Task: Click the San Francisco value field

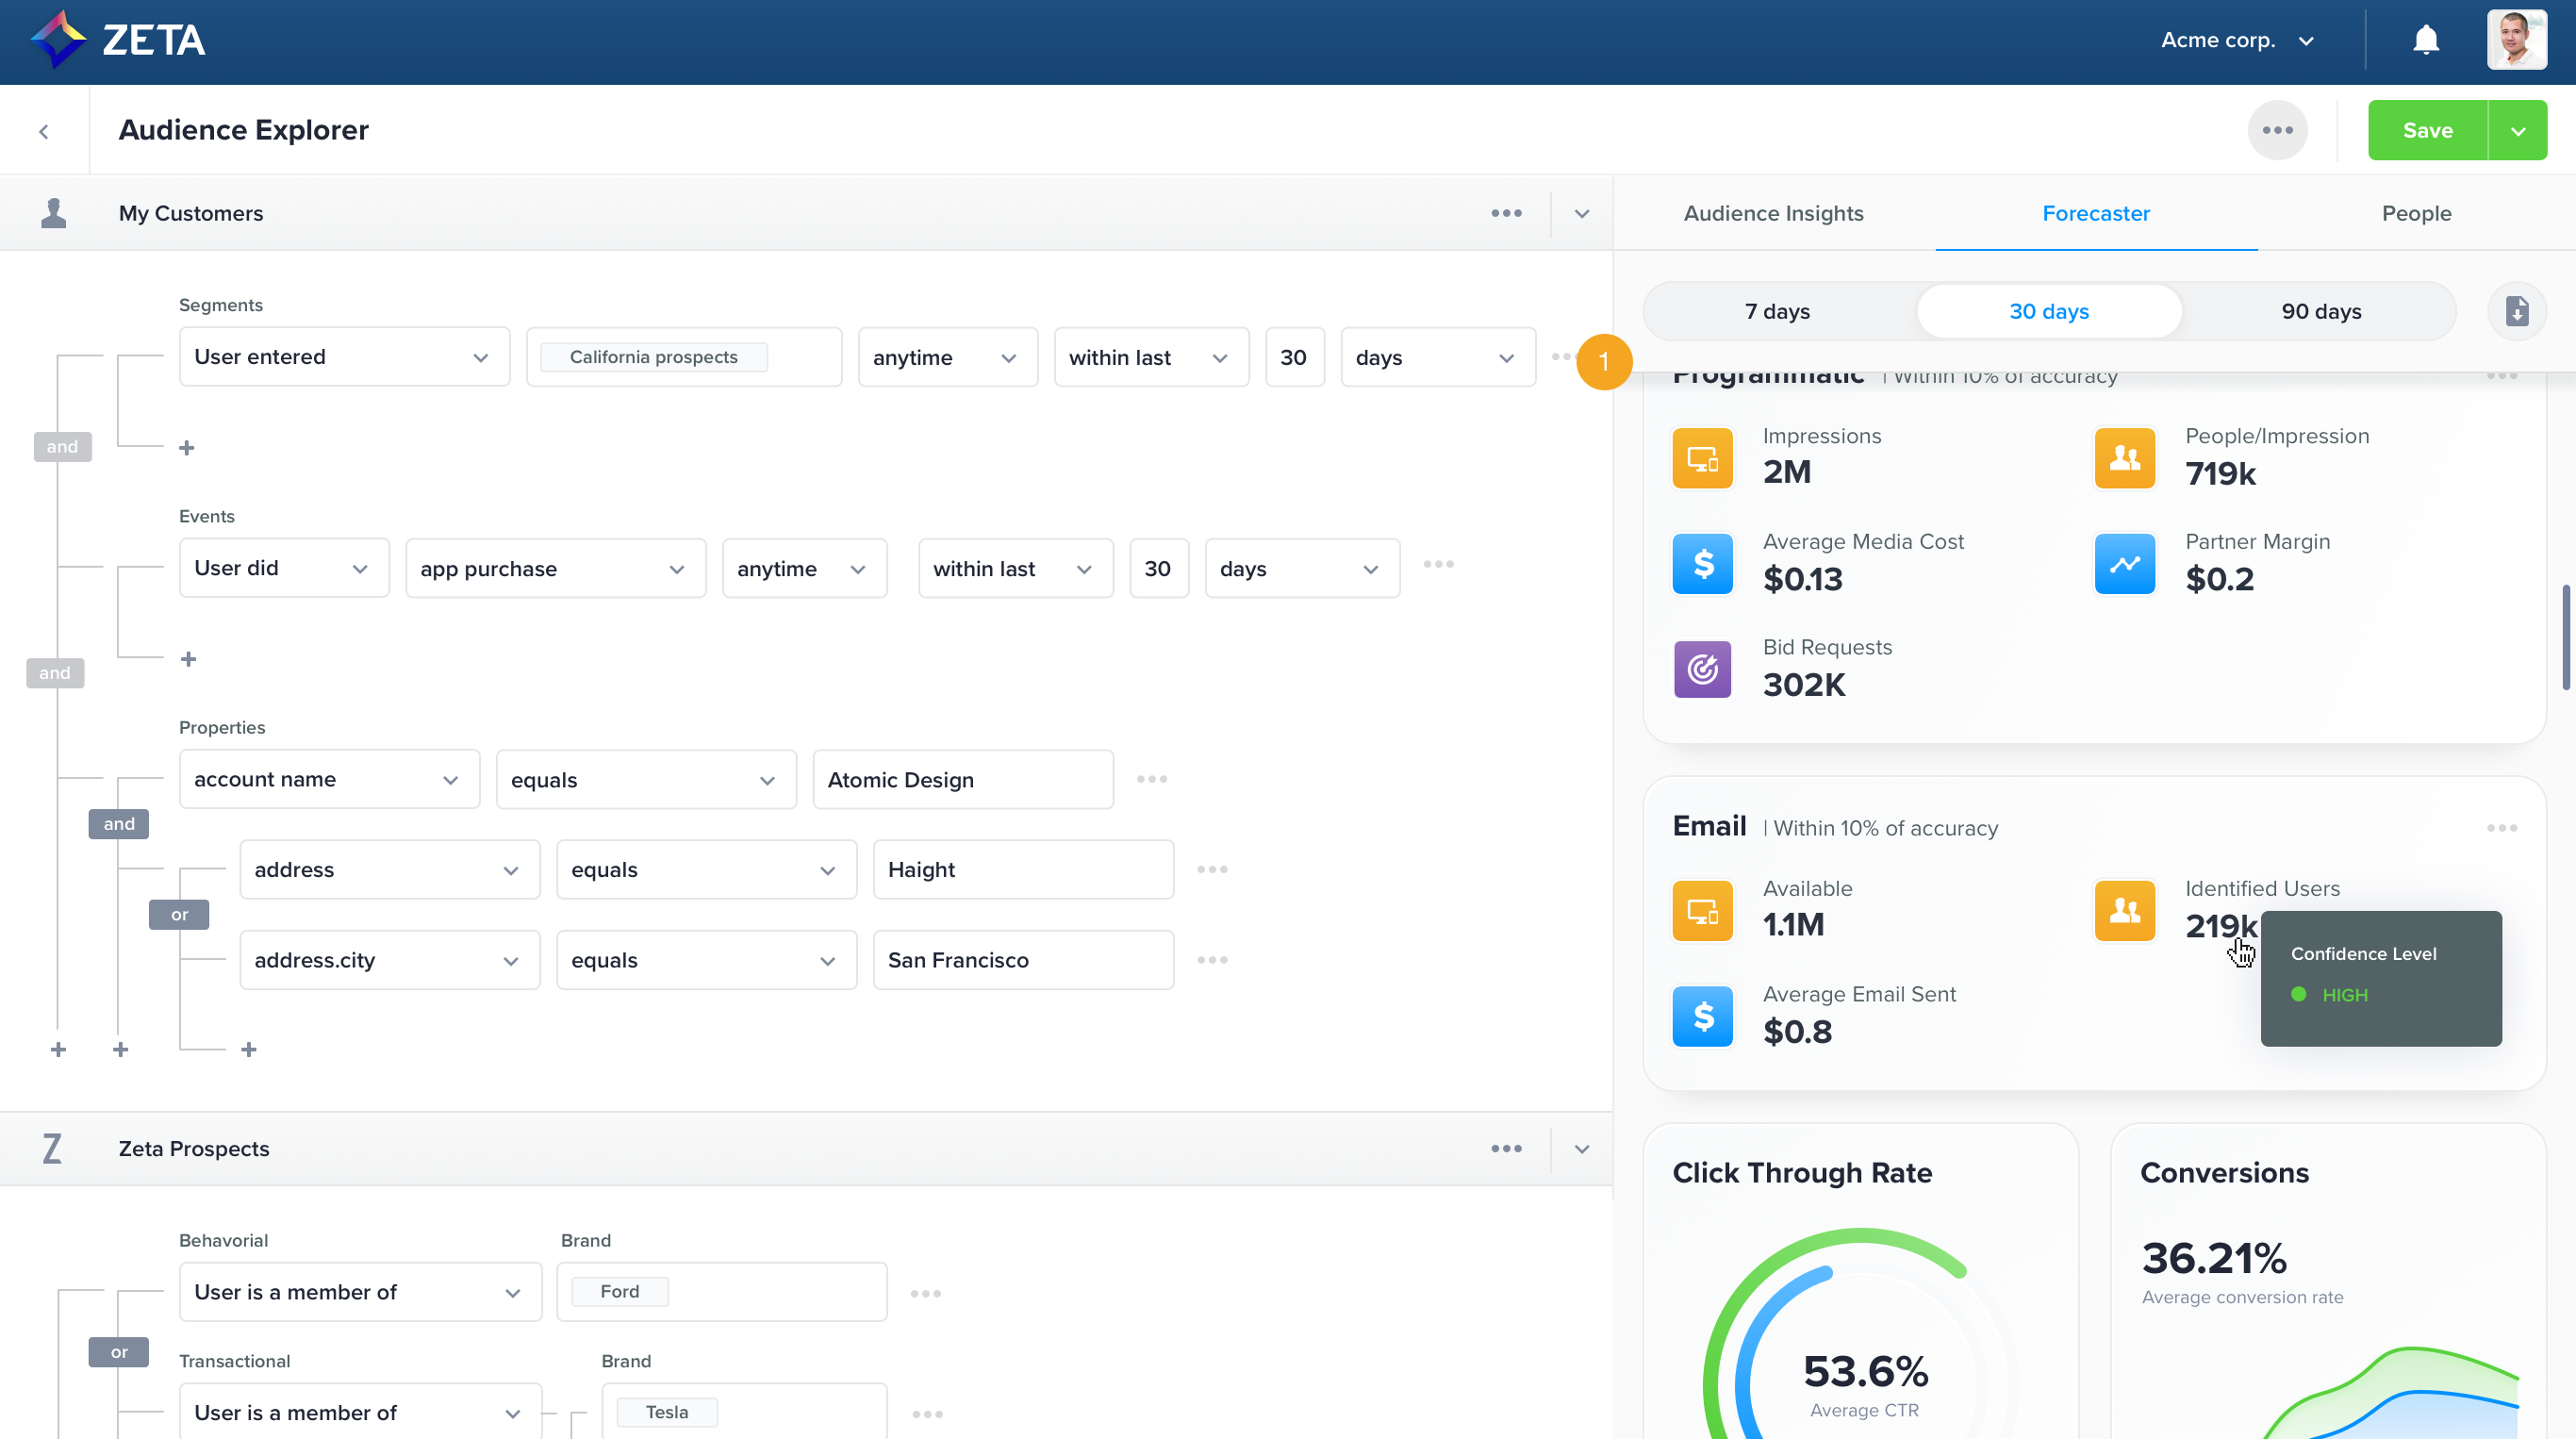Action: [1023, 960]
